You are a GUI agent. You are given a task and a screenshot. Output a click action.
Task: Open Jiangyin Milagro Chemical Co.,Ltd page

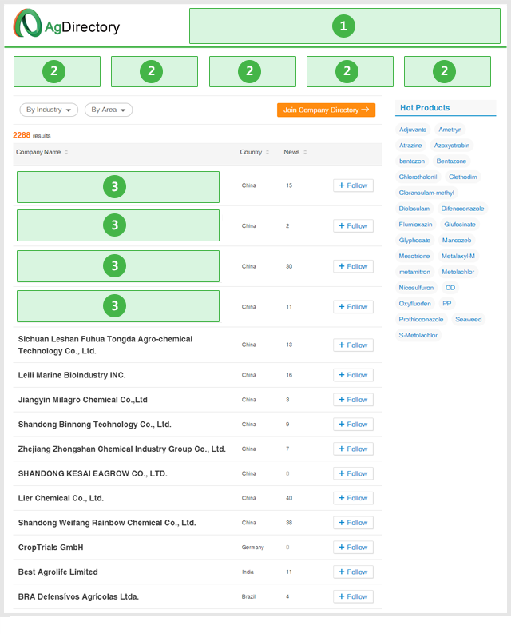pyautogui.click(x=83, y=400)
